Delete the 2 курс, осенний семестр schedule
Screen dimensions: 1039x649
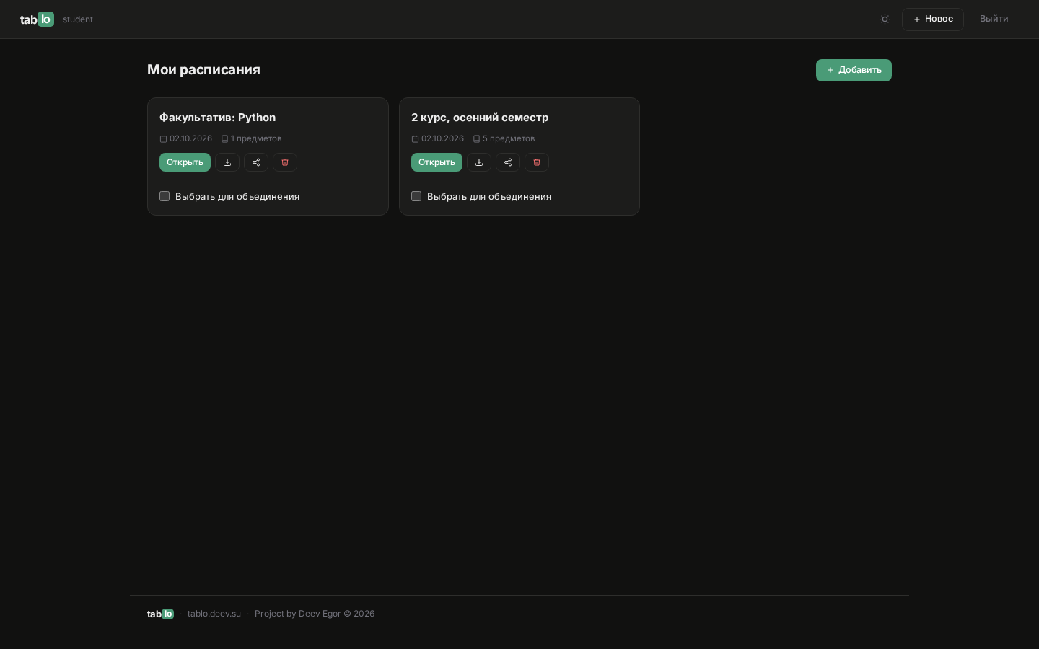coord(537,162)
